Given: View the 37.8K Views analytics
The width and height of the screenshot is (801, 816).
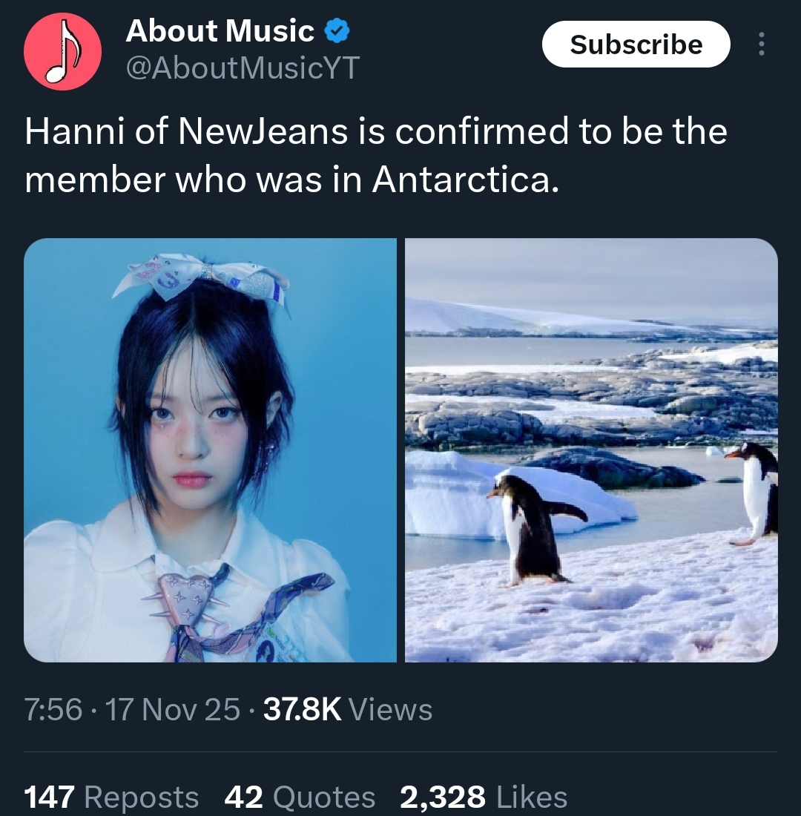Looking at the screenshot, I should coord(348,709).
